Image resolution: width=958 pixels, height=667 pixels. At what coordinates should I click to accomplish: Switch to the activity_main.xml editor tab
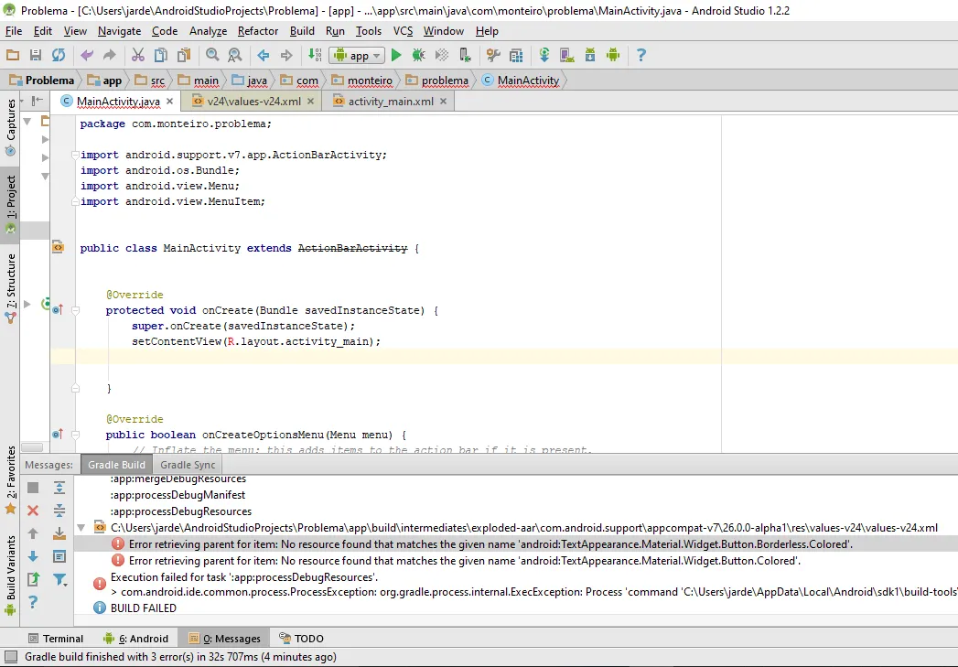390,102
